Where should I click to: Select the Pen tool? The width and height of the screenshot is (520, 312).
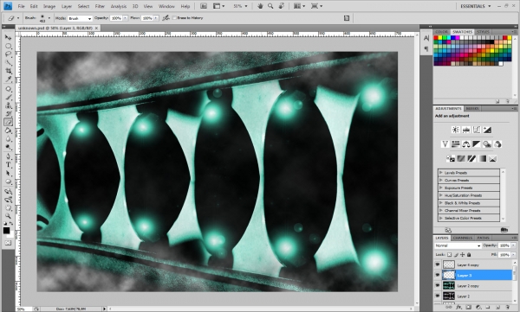[8, 156]
